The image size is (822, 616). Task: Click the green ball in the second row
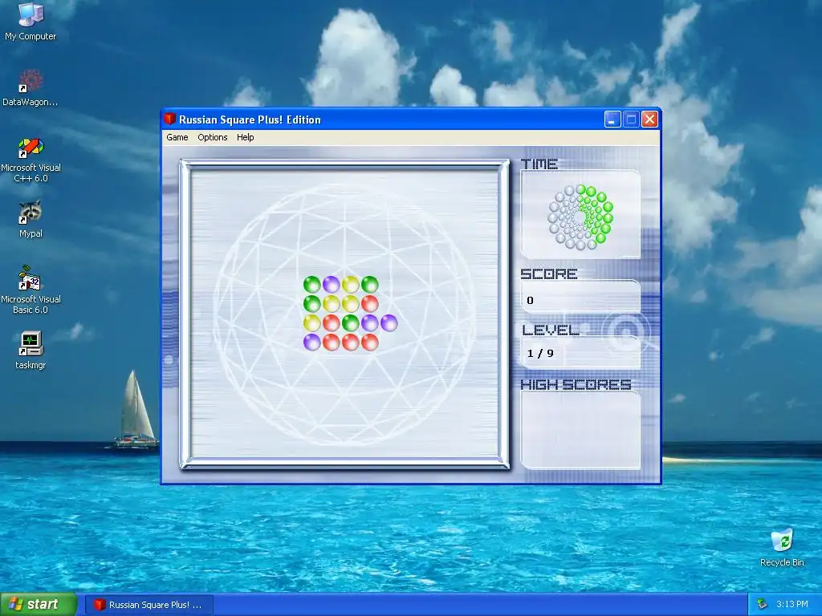tap(312, 304)
